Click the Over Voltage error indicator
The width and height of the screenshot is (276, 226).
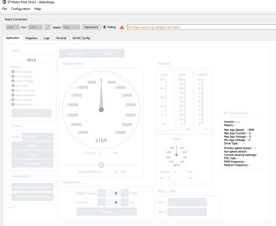13,76
